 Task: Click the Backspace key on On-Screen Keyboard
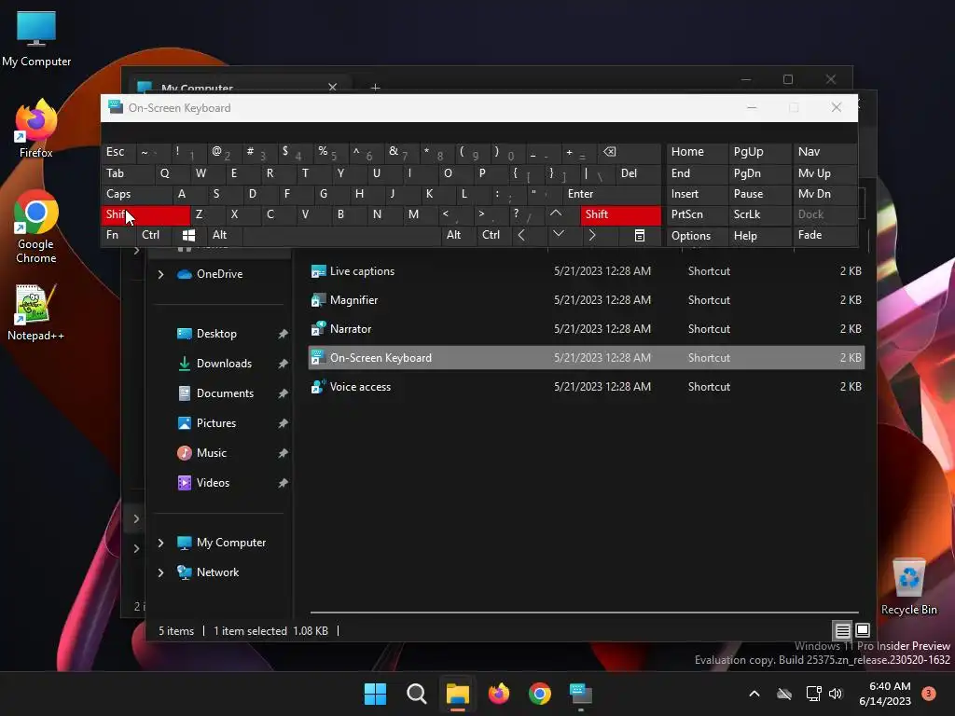[628, 152]
